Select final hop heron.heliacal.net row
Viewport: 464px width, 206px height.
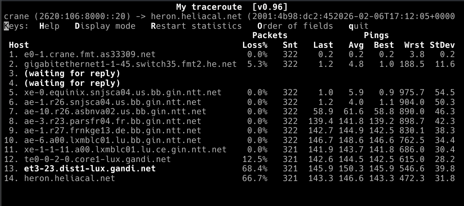pyautogui.click(x=70, y=178)
